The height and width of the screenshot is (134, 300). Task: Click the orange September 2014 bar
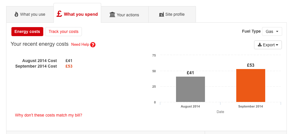point(251,85)
